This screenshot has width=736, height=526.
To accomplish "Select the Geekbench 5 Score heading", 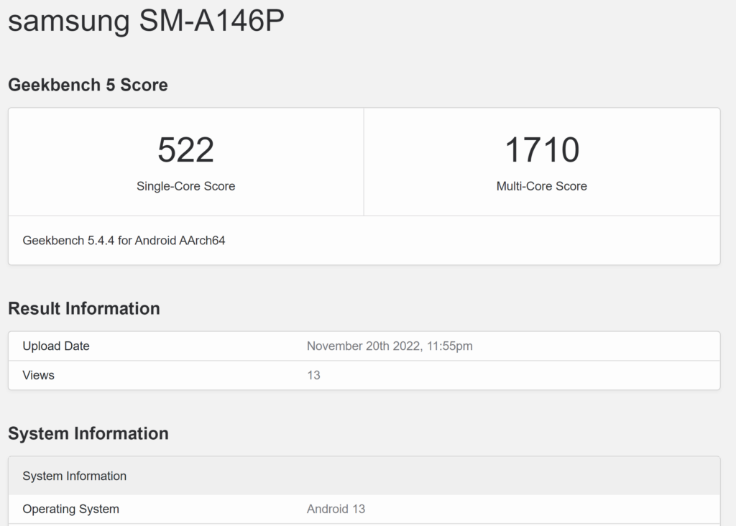I will pos(88,85).
